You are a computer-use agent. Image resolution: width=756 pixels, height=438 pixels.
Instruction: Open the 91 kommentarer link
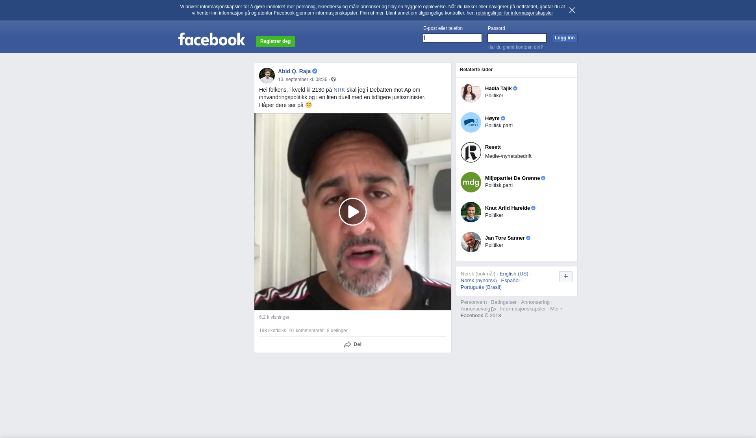(306, 331)
